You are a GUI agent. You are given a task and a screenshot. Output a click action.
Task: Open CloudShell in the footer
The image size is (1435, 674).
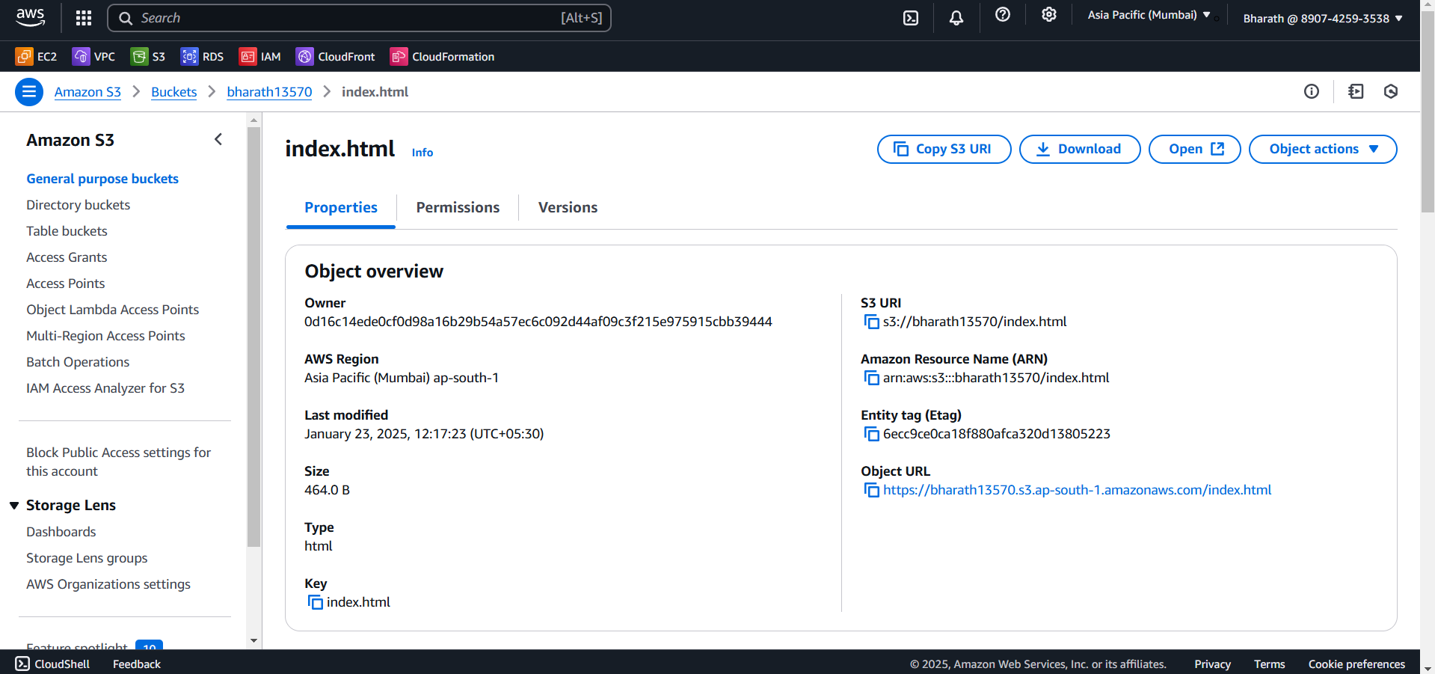52,664
